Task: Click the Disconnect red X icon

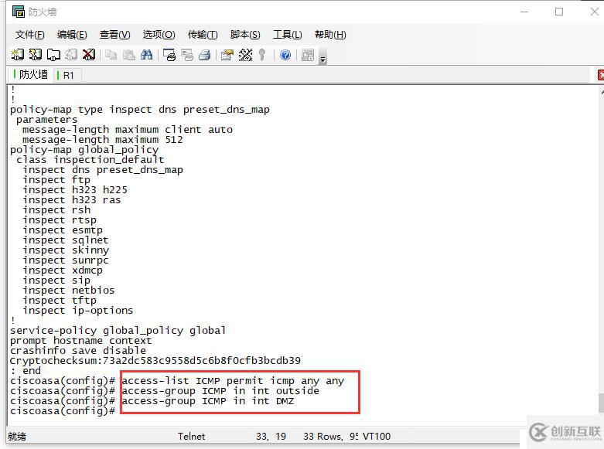Action: click(89, 55)
